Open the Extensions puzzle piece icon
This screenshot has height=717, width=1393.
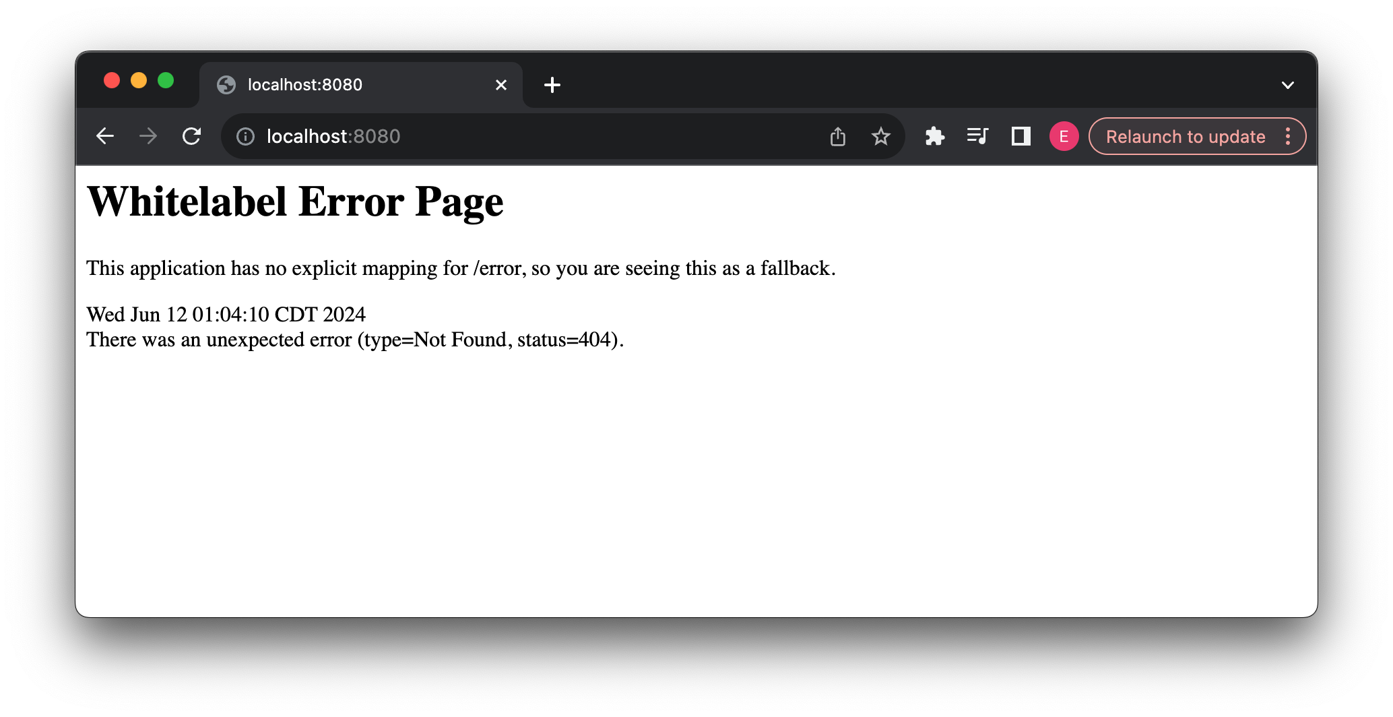[x=935, y=136]
